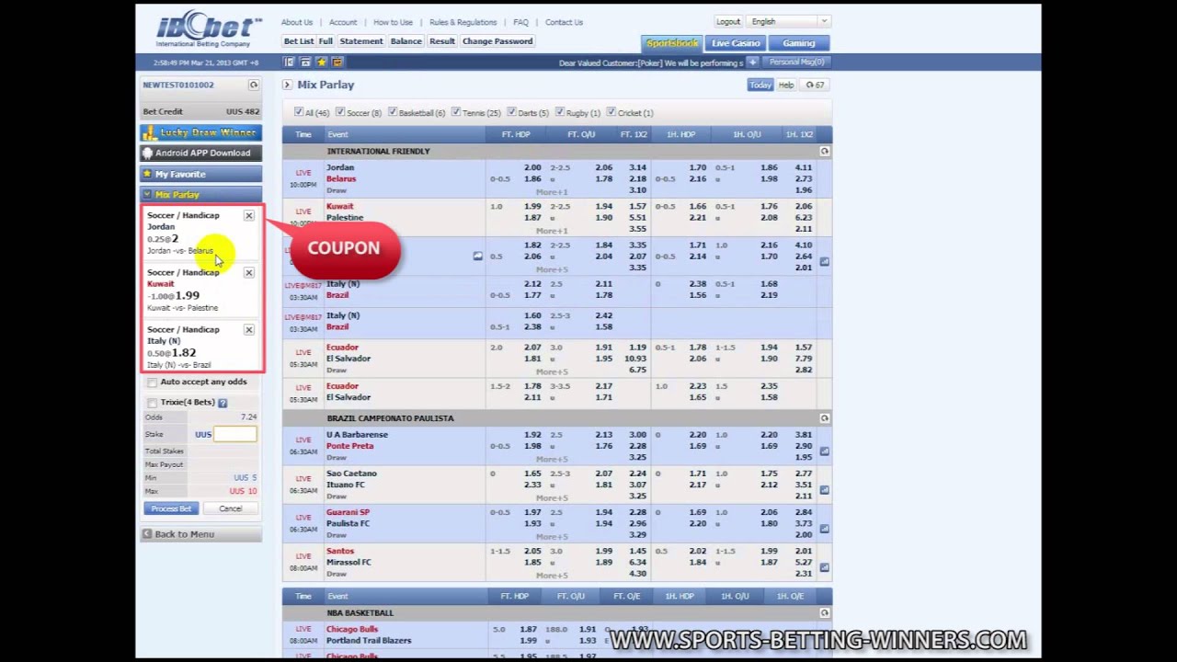Image resolution: width=1177 pixels, height=662 pixels.
Task: Click the Process Bet button
Action: [x=171, y=508]
